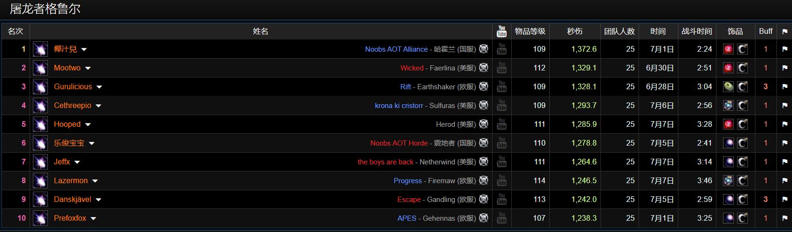Click the flag icon in Danskjävel row
Viewport: 792px width, 232px height.
[x=784, y=200]
